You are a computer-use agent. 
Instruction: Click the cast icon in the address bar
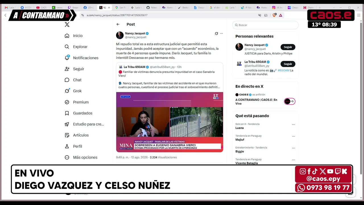click(266, 15)
